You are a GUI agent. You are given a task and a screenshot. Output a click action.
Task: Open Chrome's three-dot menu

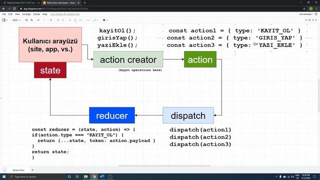click(316, 9)
